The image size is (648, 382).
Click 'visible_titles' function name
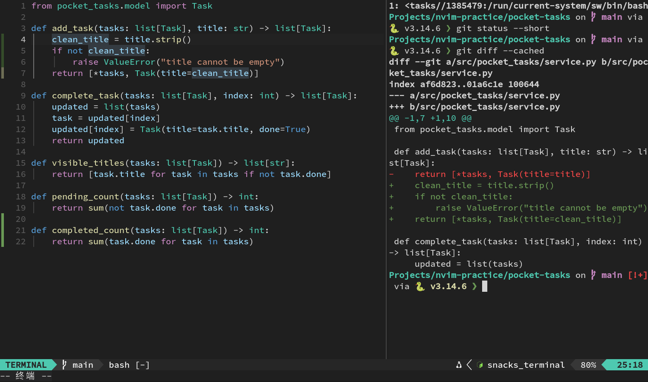tap(88, 163)
